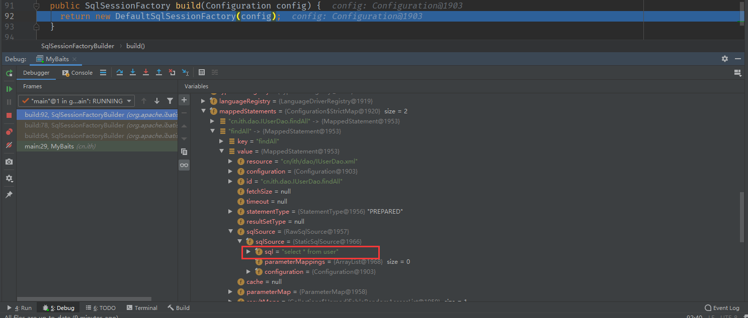The width and height of the screenshot is (748, 318).
Task: Resume program execution
Action: [x=9, y=89]
